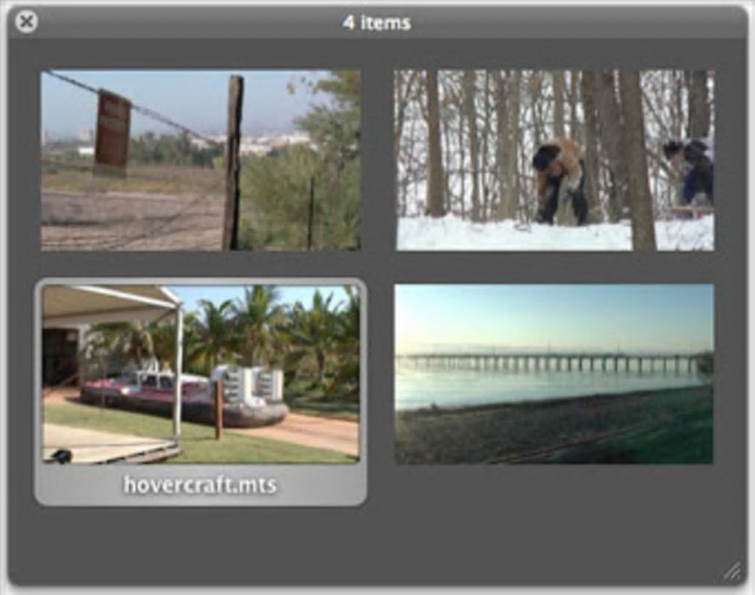Click the hovercraft.mts file name label
Viewport: 755px width, 595px height.
pyautogui.click(x=201, y=485)
